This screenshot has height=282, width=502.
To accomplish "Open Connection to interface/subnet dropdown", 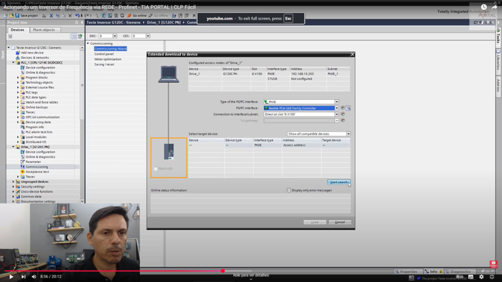I will click(x=337, y=114).
